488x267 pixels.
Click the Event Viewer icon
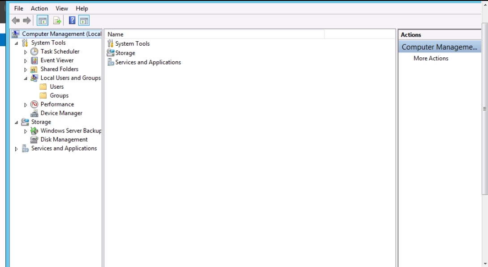tap(34, 60)
